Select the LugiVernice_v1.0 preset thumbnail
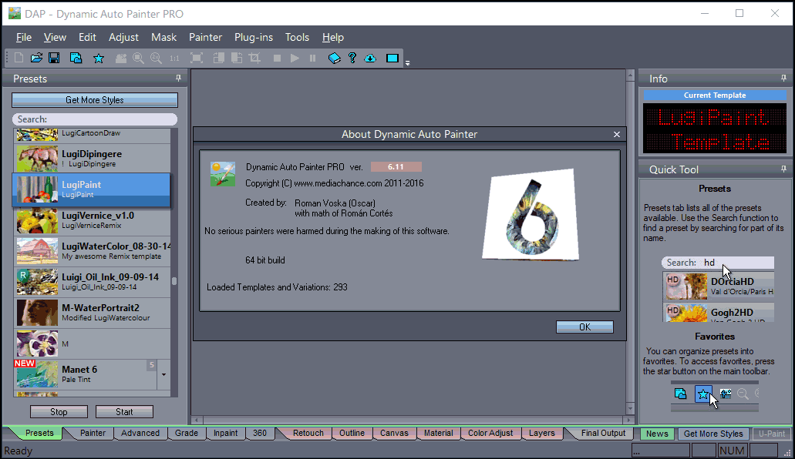This screenshot has width=795, height=459. [38, 220]
